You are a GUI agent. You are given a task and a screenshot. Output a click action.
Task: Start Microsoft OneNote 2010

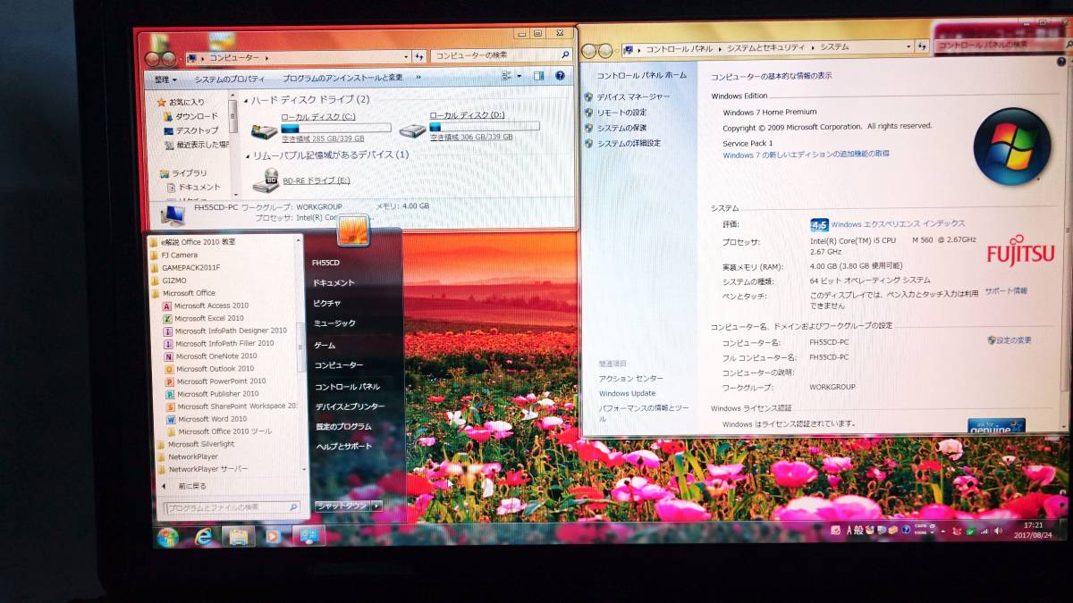coord(210,356)
